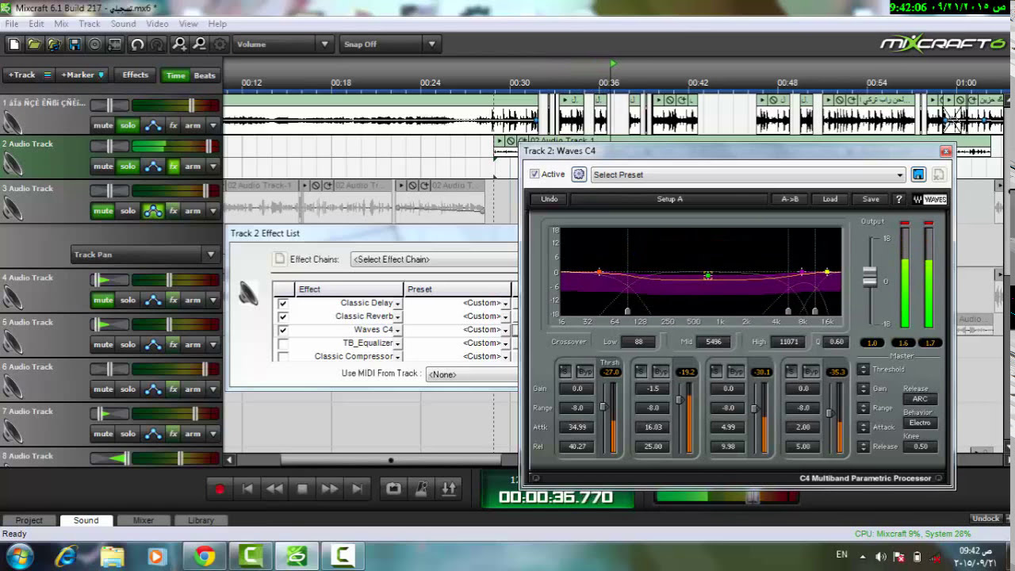Viewport: 1015px width, 571px height.
Task: Click speaker icon in Track 2 Effect List
Action: pyautogui.click(x=248, y=293)
